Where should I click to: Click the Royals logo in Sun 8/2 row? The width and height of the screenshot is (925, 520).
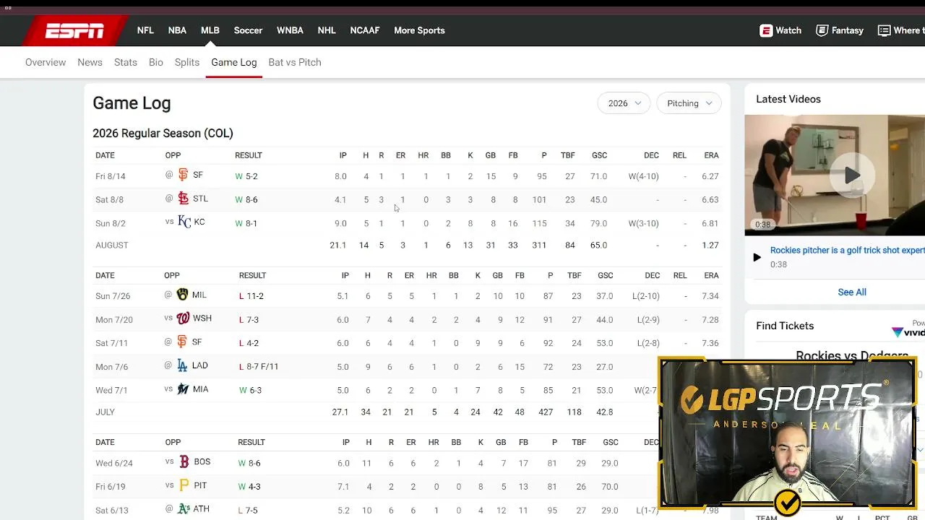click(x=184, y=222)
